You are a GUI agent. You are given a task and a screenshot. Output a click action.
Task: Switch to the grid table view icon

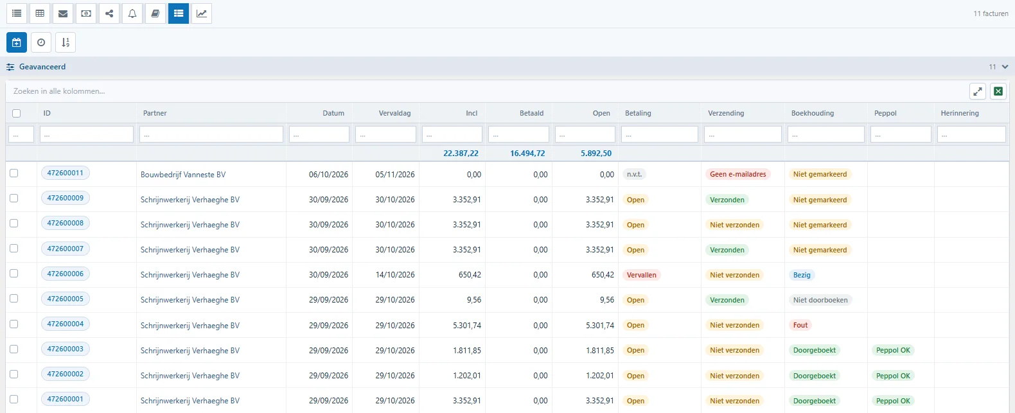(x=40, y=13)
